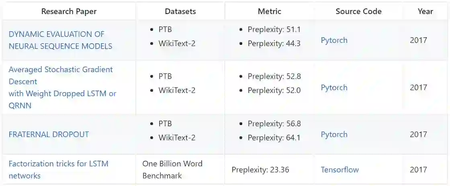Screen dimensions: 450x186
Task: Click the Perplexity: 44.3 bullet item
Action: click(274, 43)
